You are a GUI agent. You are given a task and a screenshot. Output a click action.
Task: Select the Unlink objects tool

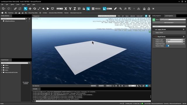[x=20, y=9]
